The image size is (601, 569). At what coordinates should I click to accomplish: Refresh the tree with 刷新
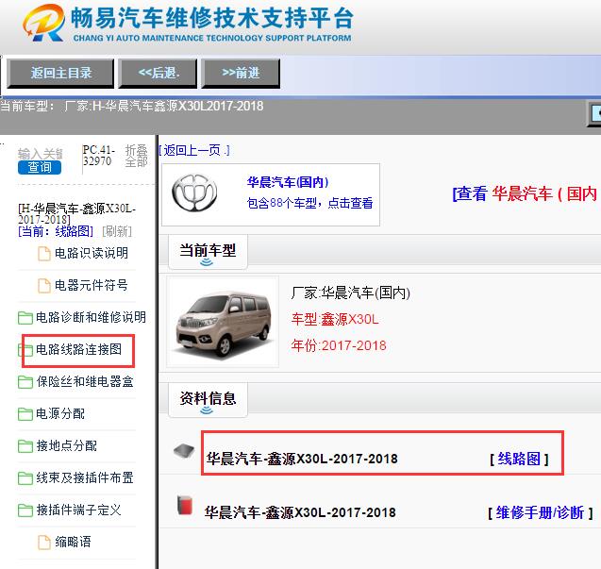click(x=117, y=231)
